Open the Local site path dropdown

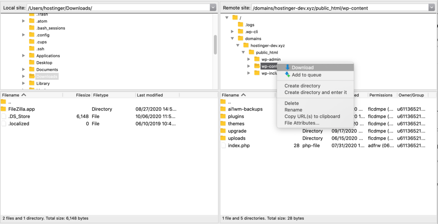(x=213, y=8)
